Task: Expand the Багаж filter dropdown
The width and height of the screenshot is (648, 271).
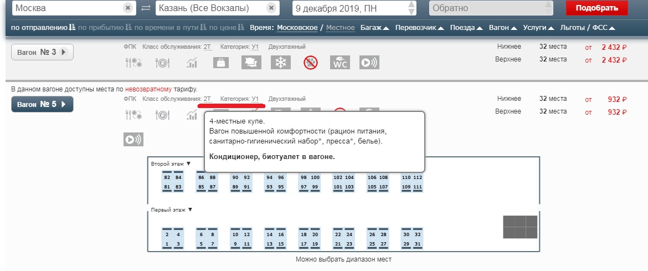Action: tap(374, 27)
